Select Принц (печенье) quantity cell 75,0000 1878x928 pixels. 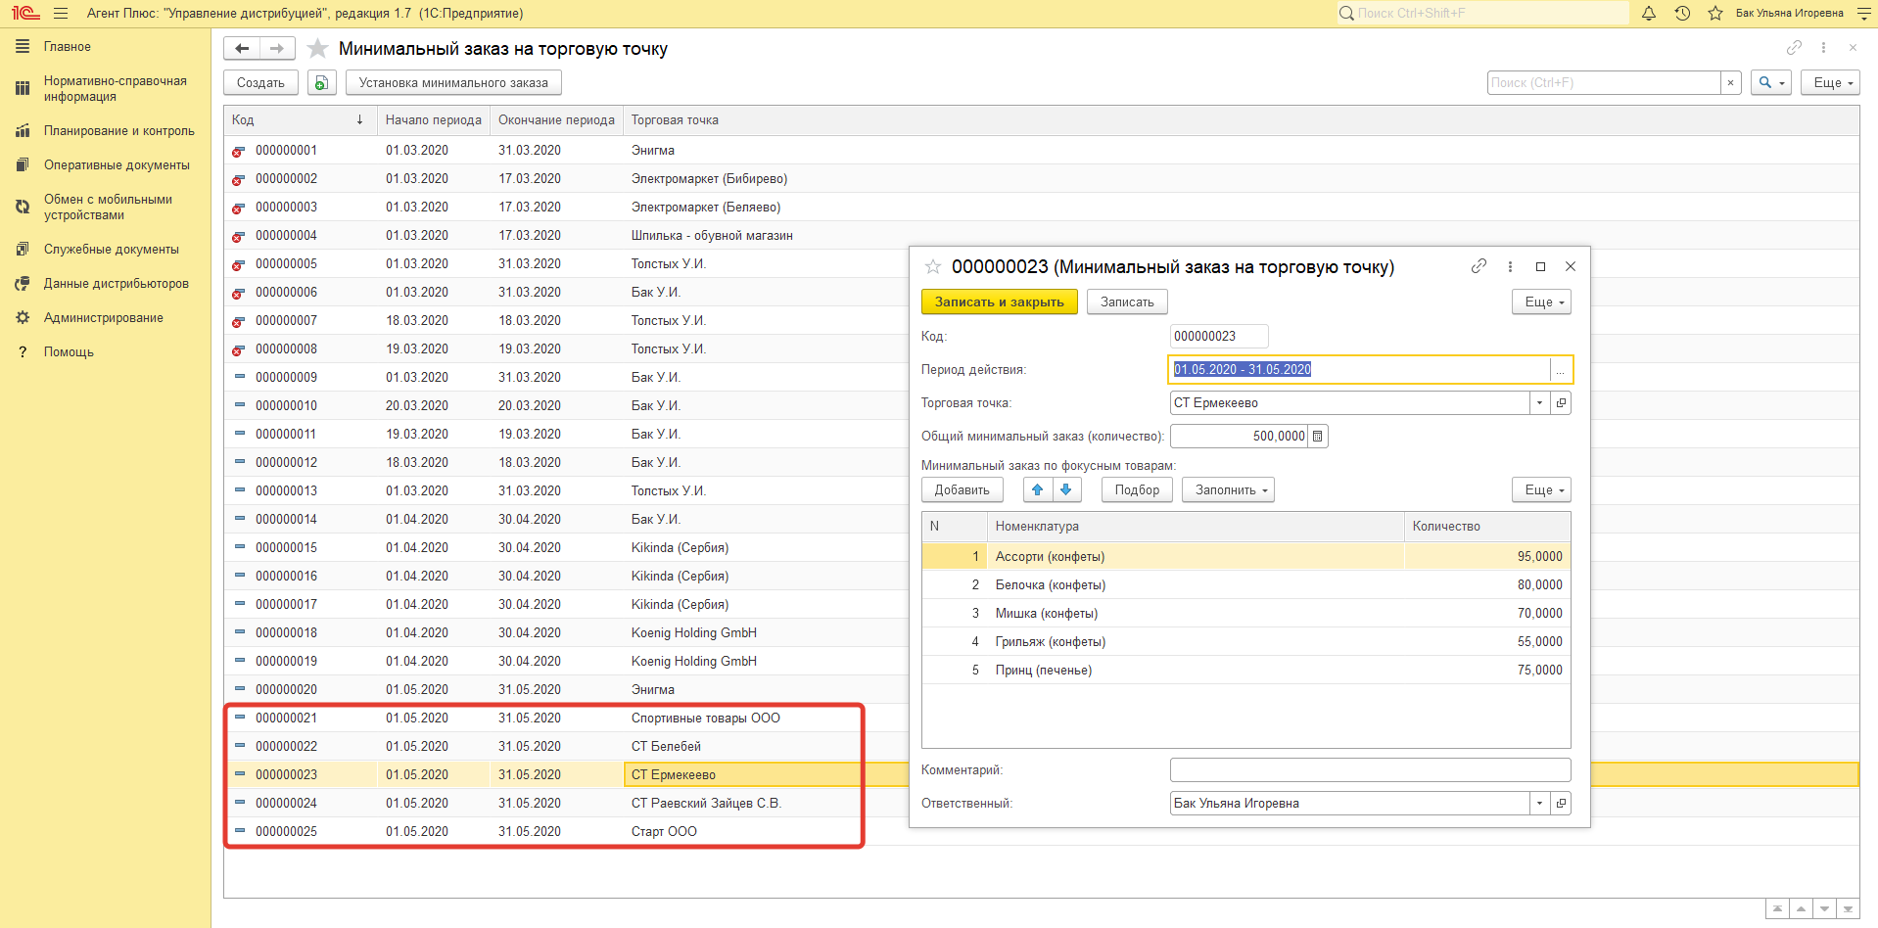click(x=1487, y=671)
